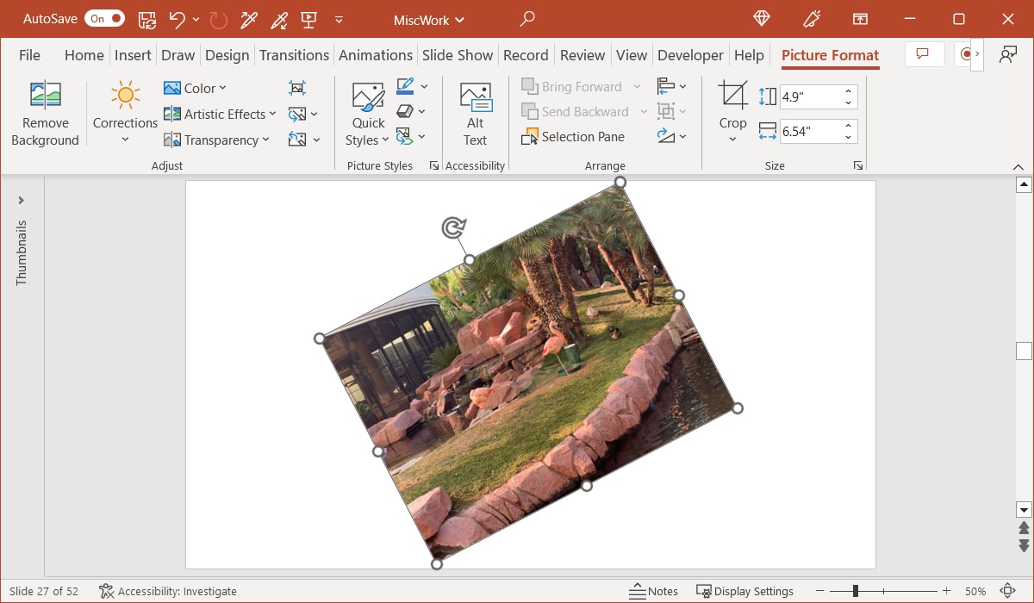This screenshot has height=603, width=1034.
Task: Toggle the Notes pane from status bar
Action: click(x=653, y=591)
